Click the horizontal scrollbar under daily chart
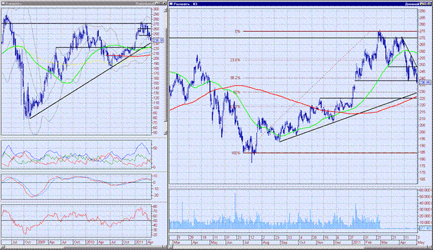This screenshot has height=250, width=433. click(x=300, y=247)
